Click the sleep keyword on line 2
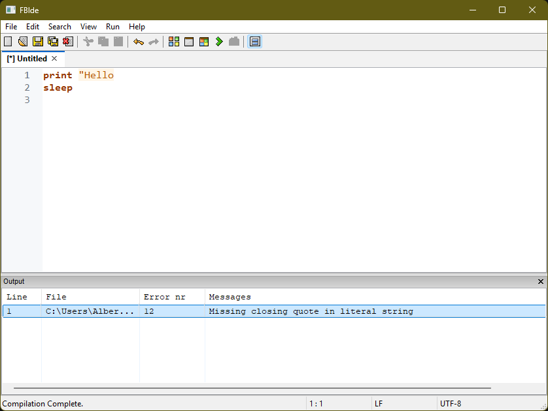 click(58, 88)
